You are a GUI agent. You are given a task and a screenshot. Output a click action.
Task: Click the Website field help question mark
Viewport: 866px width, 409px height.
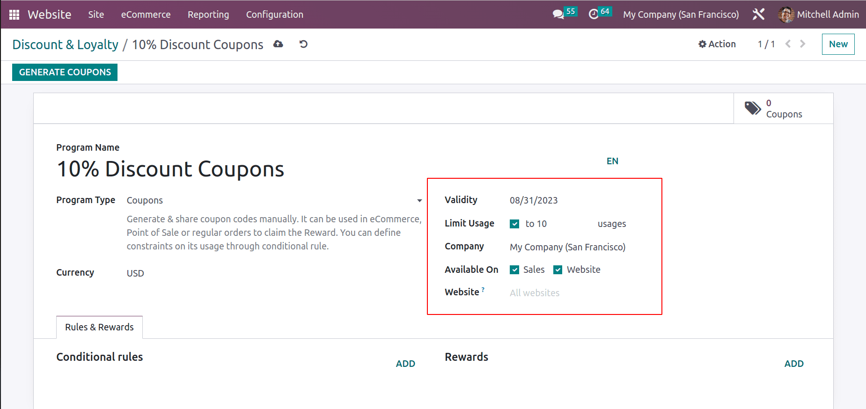click(x=483, y=290)
